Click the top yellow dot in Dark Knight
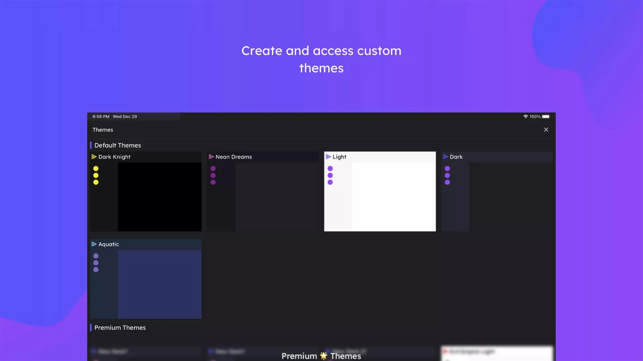 tap(96, 169)
